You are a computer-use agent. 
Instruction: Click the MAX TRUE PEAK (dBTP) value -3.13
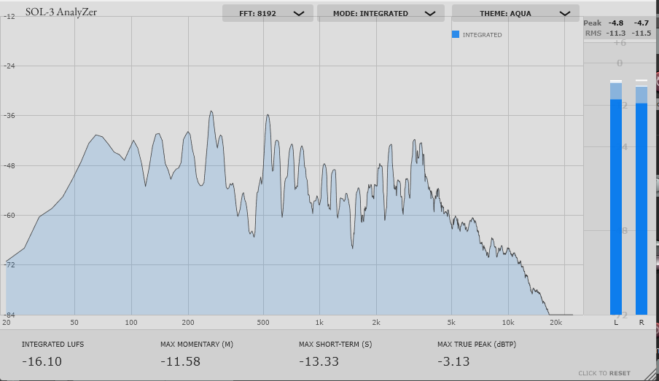[453, 361]
